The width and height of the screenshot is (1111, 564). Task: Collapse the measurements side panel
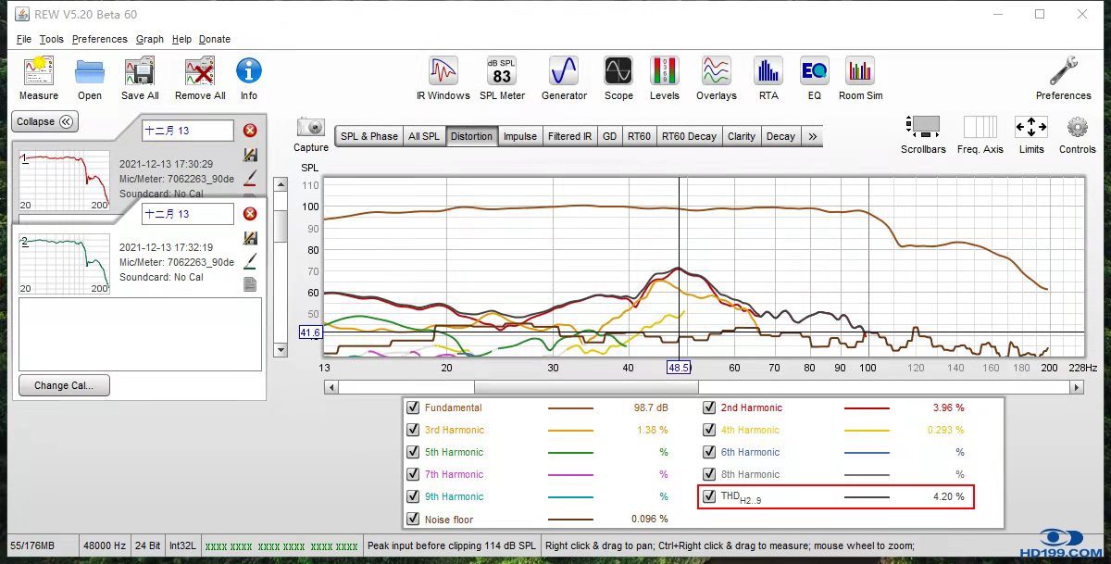(44, 121)
